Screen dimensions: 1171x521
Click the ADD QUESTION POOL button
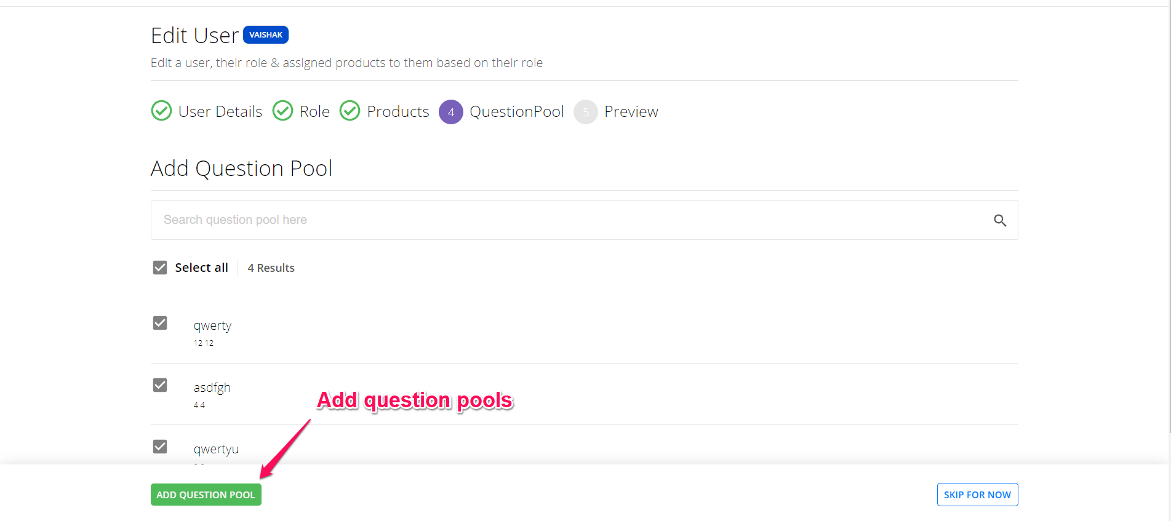[206, 495]
